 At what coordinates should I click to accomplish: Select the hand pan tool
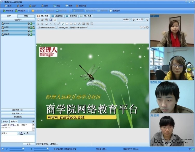click(x=42, y=24)
